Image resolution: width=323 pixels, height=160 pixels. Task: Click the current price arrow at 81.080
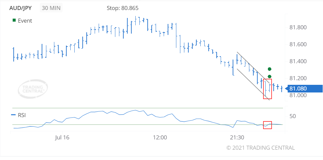(304, 88)
